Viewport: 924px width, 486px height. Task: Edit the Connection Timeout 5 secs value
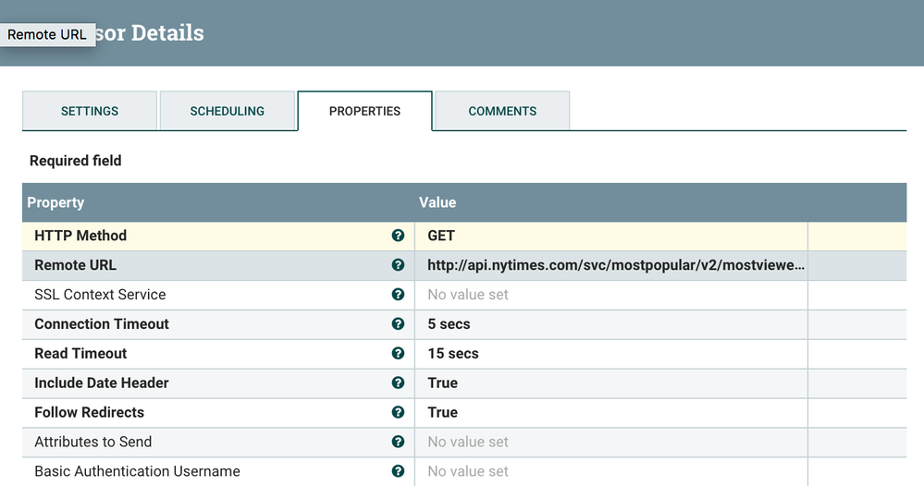tap(610, 324)
